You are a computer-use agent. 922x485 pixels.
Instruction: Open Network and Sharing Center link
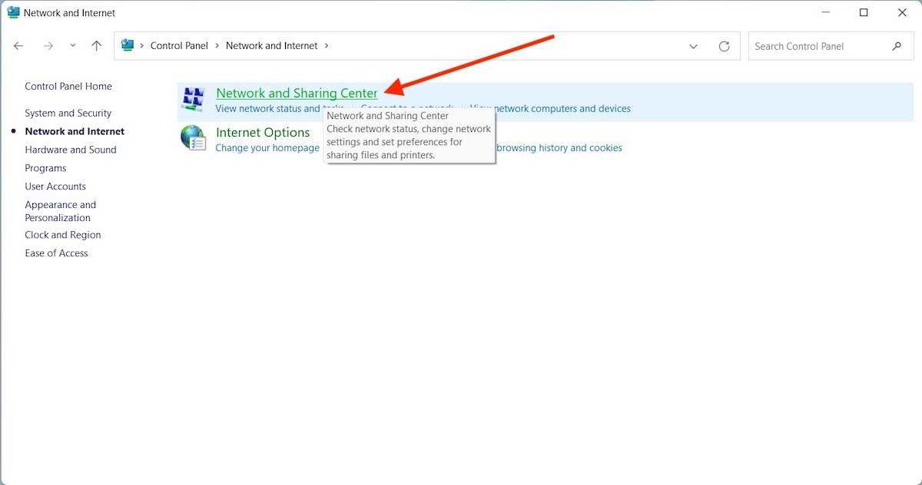(297, 93)
